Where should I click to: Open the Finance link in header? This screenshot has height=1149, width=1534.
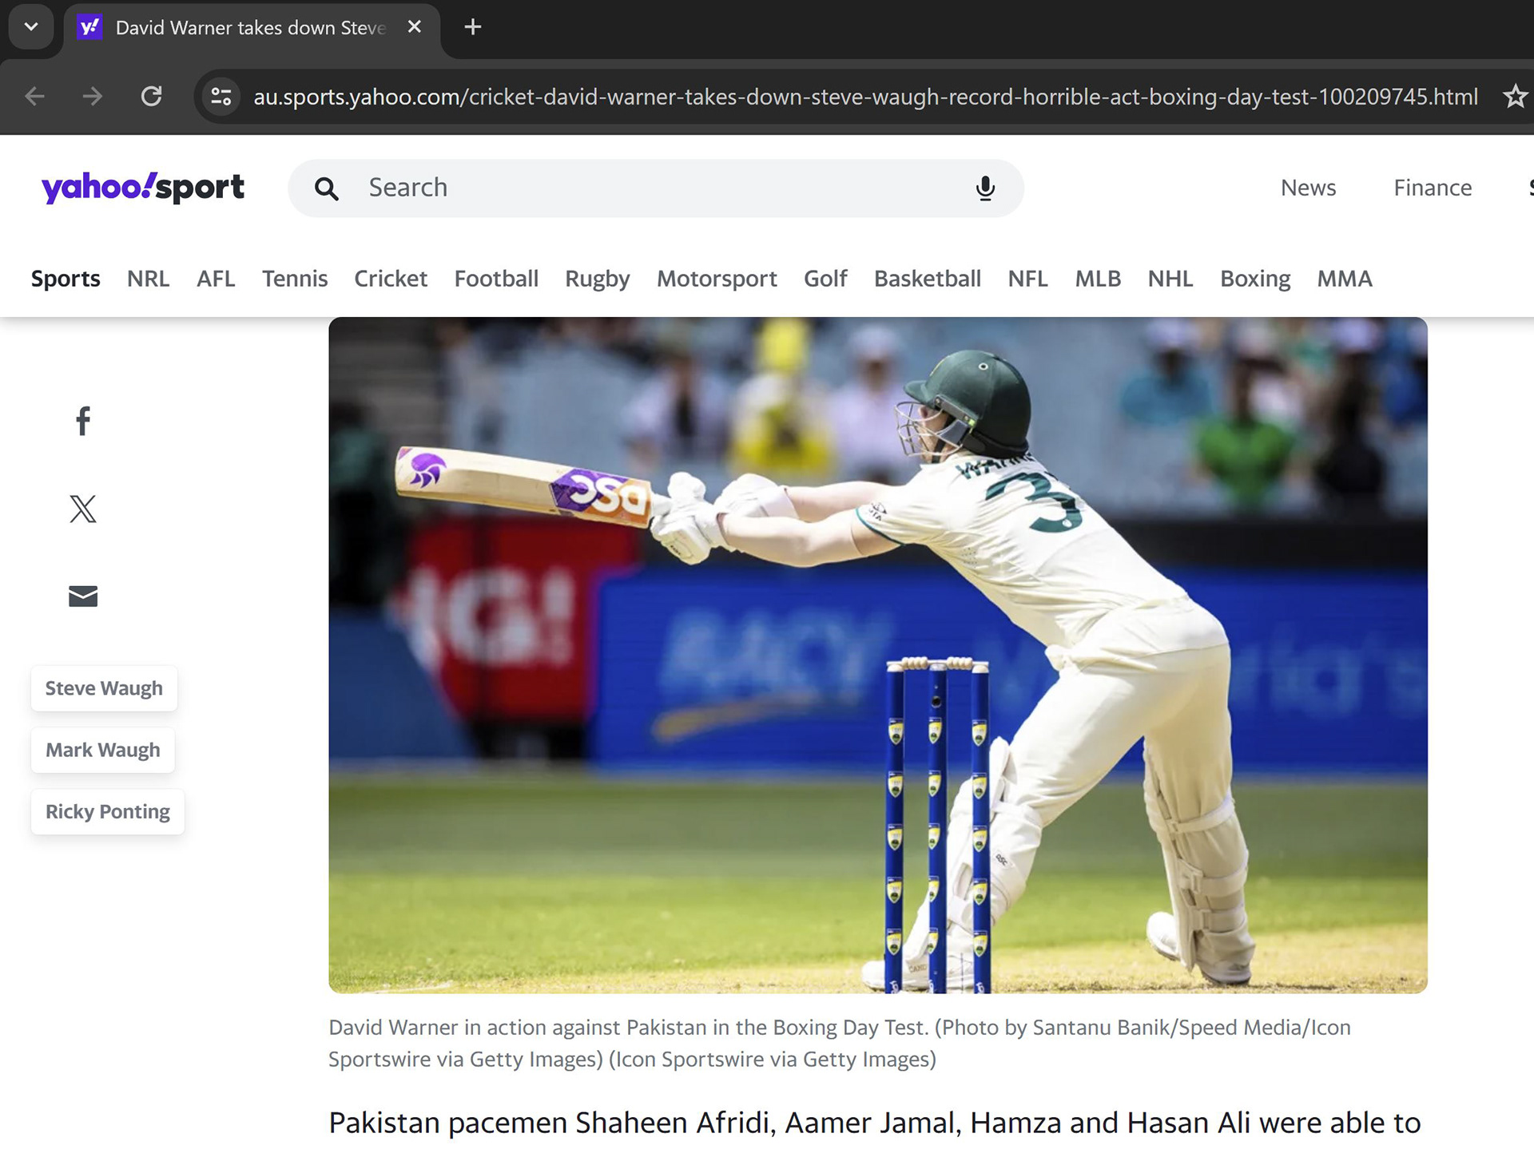[x=1433, y=188]
